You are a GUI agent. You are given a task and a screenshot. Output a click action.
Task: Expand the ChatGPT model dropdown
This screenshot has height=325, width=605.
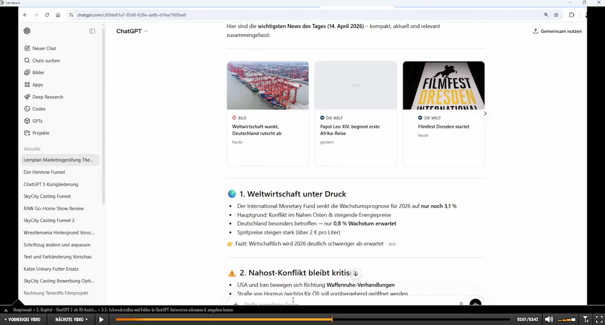point(132,31)
